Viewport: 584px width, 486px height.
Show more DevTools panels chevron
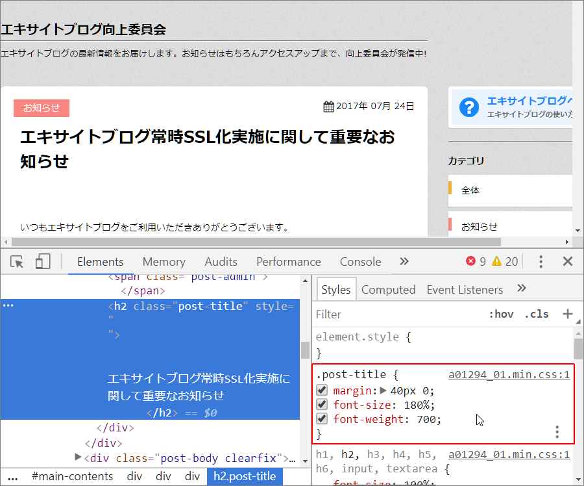point(404,261)
